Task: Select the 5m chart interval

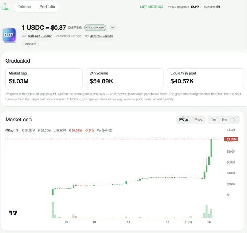Action: 224,120
